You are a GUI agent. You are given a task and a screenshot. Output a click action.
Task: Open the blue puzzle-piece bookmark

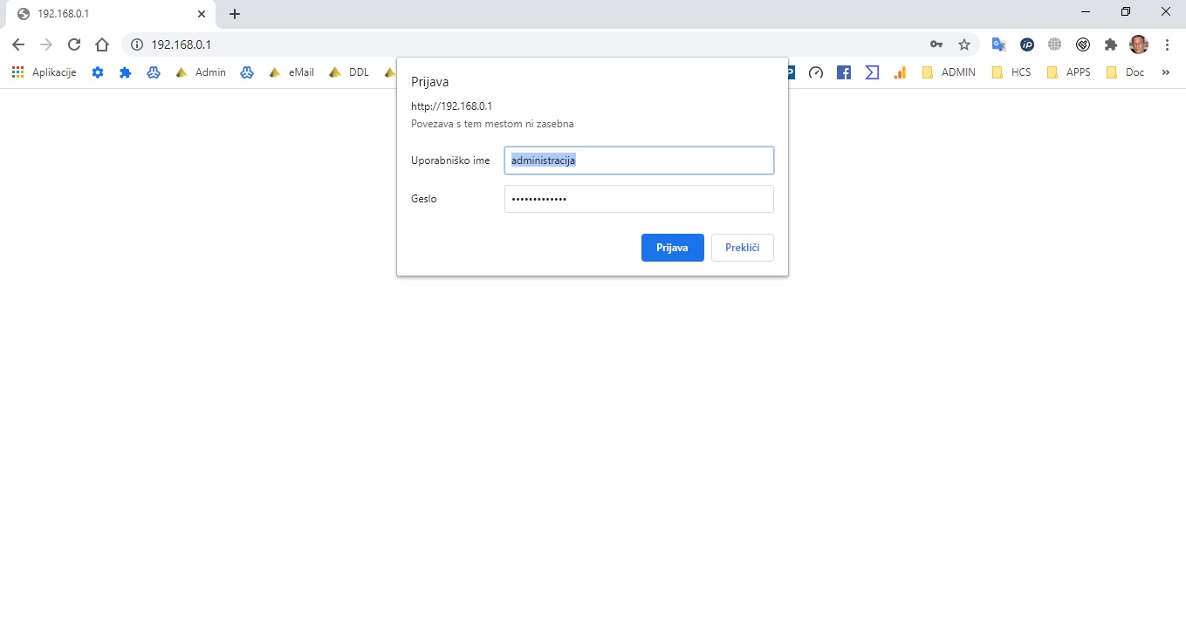coord(126,72)
